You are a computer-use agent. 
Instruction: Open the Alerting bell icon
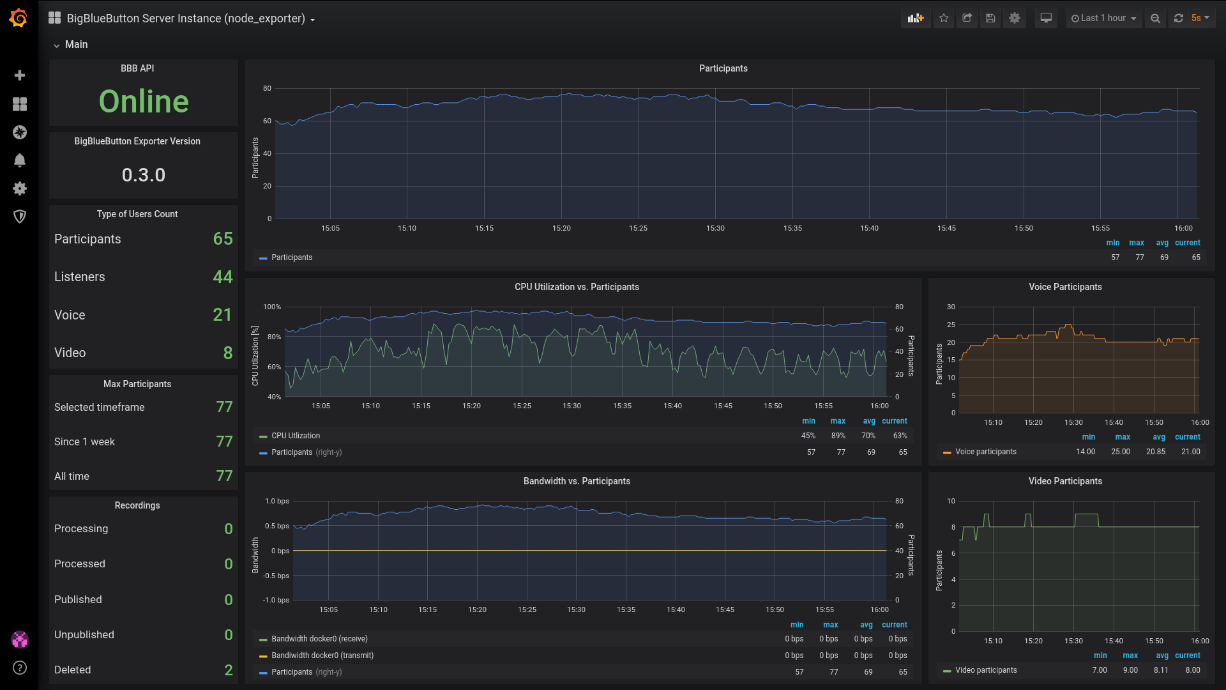coord(20,160)
